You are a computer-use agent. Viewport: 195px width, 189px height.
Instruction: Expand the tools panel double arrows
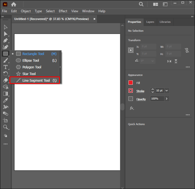coord(3,17)
